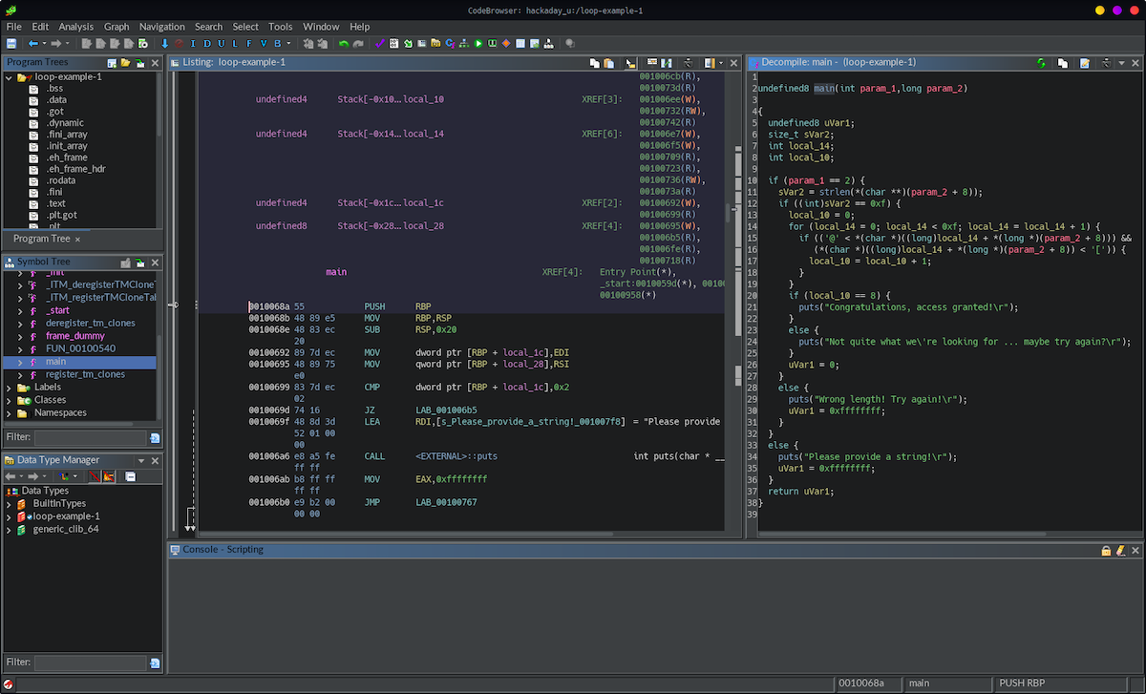Expand the BuiltInTypes data type node

point(10,503)
